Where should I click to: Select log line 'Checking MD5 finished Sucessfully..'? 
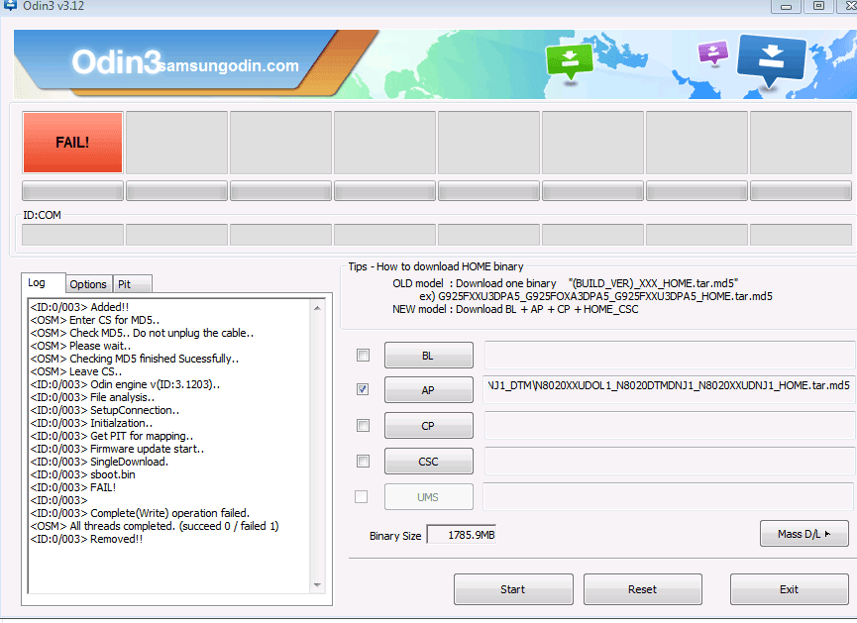135,359
